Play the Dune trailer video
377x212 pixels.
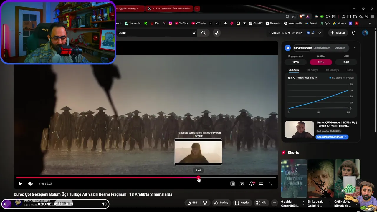[x=20, y=184]
